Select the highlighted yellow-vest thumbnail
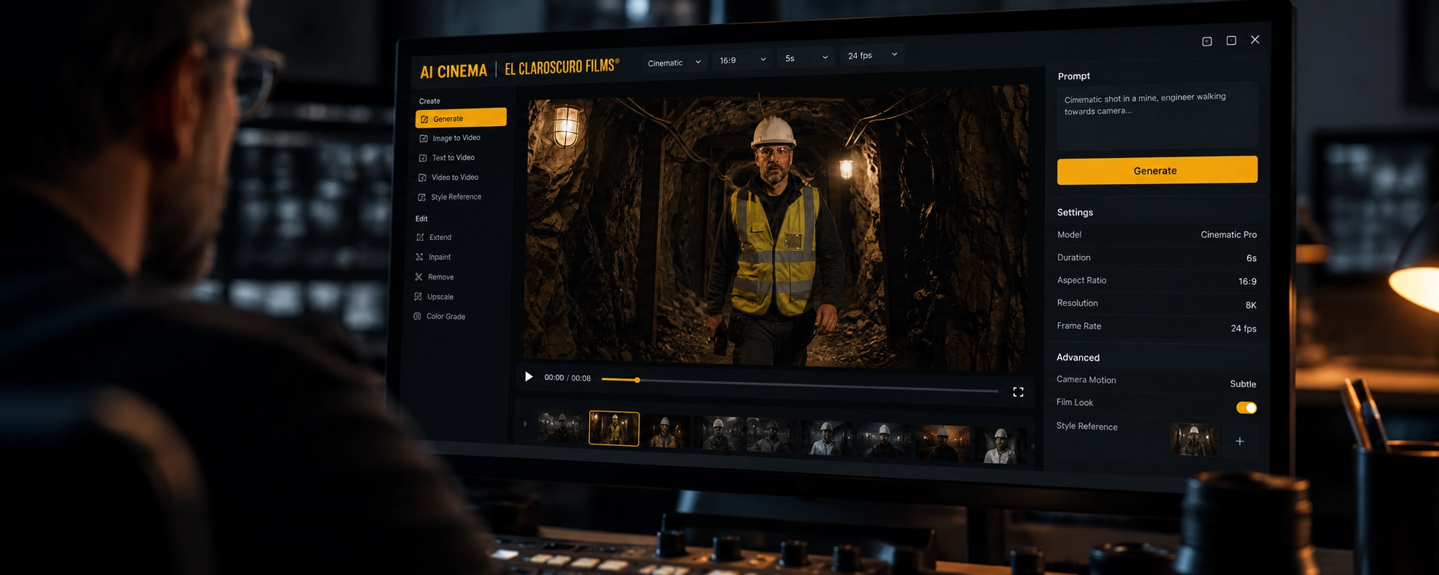This screenshot has width=1439, height=575. [x=614, y=428]
